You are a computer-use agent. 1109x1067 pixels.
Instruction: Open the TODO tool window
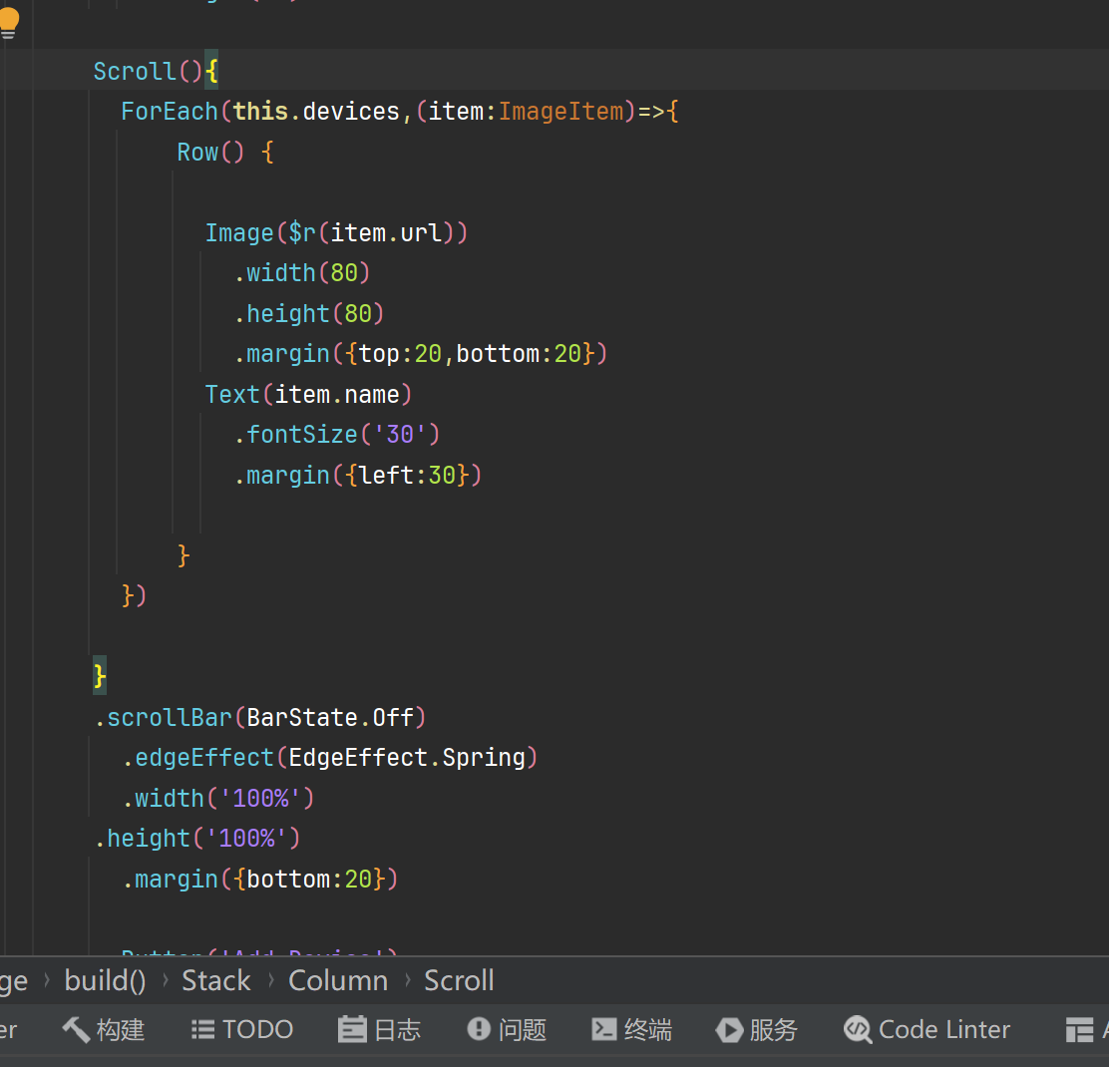[x=242, y=1029]
